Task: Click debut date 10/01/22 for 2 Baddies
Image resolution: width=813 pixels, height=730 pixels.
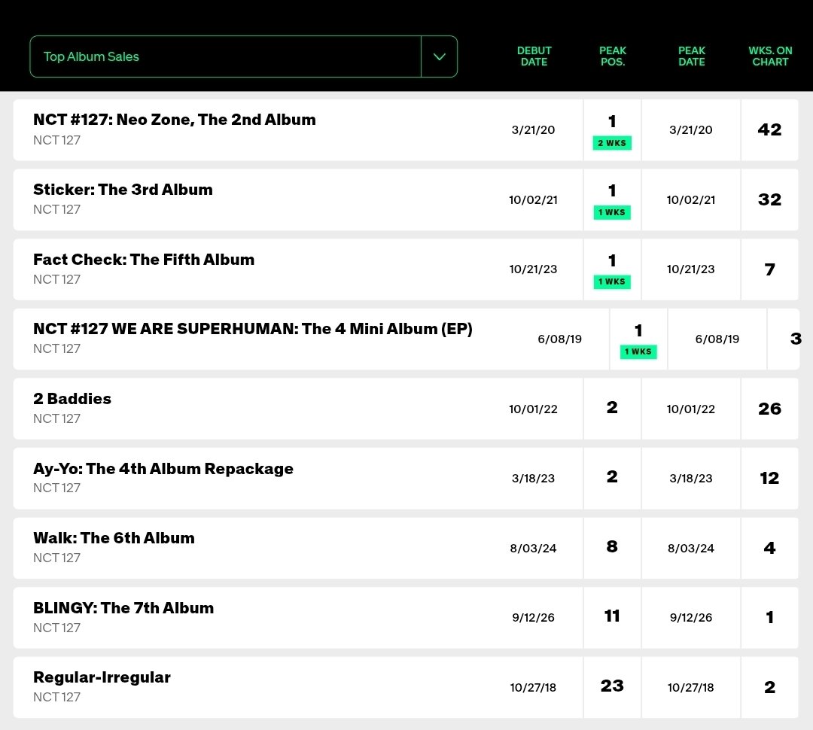Action: click(533, 409)
